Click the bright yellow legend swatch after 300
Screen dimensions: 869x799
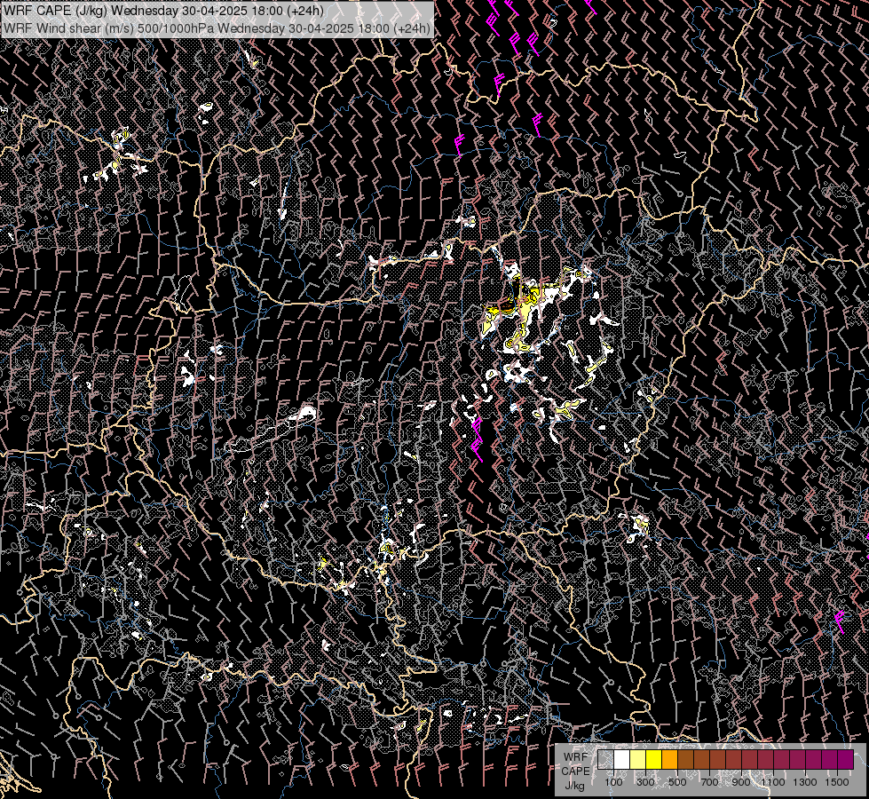654,759
